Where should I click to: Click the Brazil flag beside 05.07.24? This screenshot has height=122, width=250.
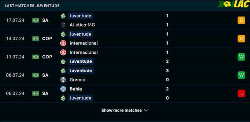[x=36, y=93]
